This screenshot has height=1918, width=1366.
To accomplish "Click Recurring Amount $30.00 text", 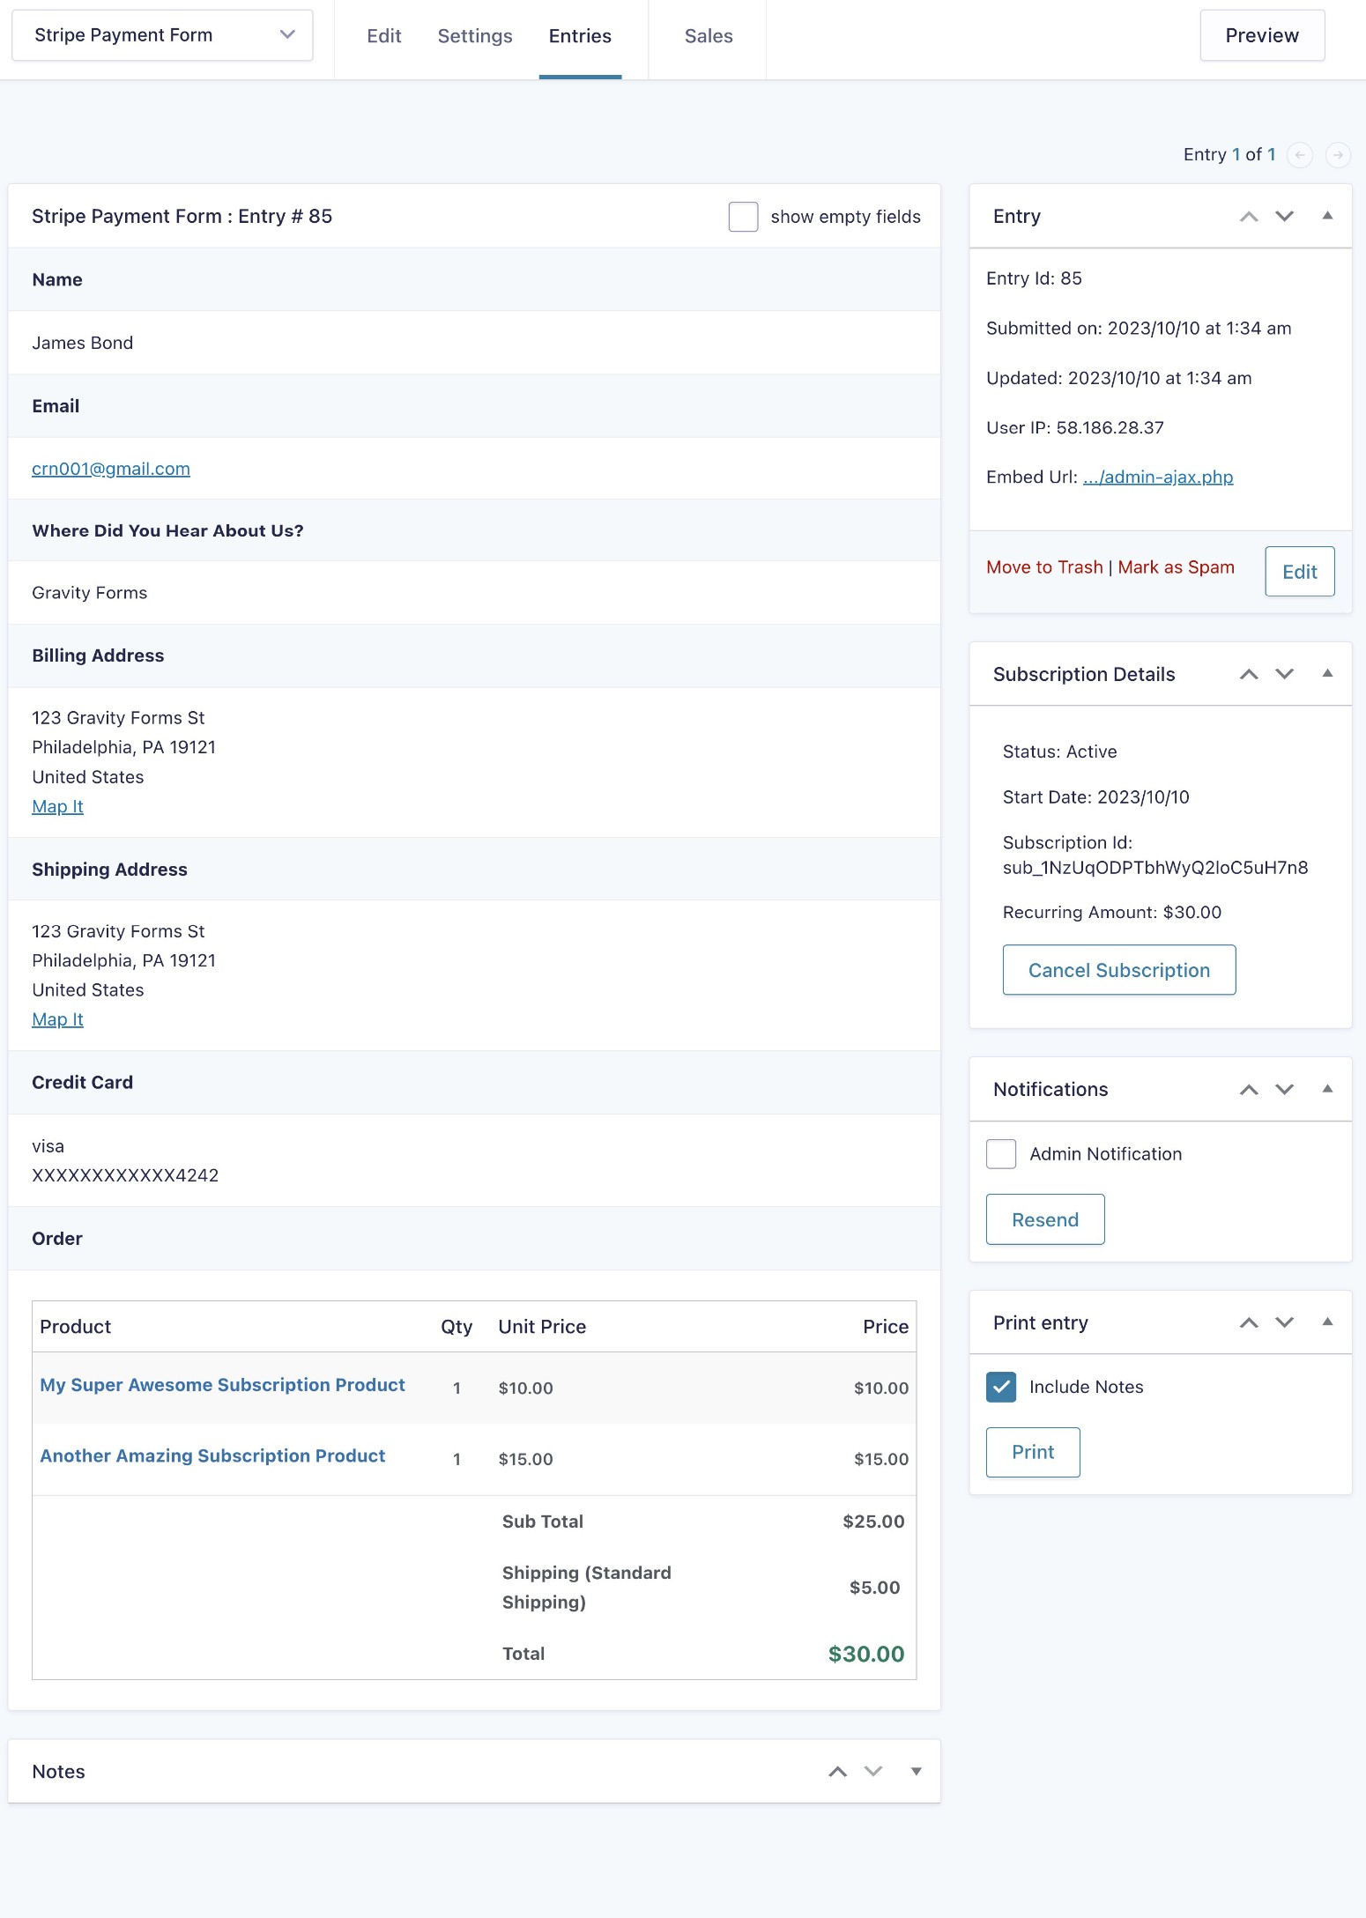I will [x=1112, y=913].
